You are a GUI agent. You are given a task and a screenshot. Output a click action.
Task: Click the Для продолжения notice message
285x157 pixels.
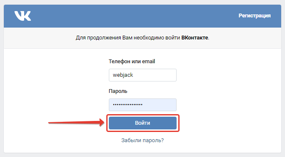tap(142, 38)
